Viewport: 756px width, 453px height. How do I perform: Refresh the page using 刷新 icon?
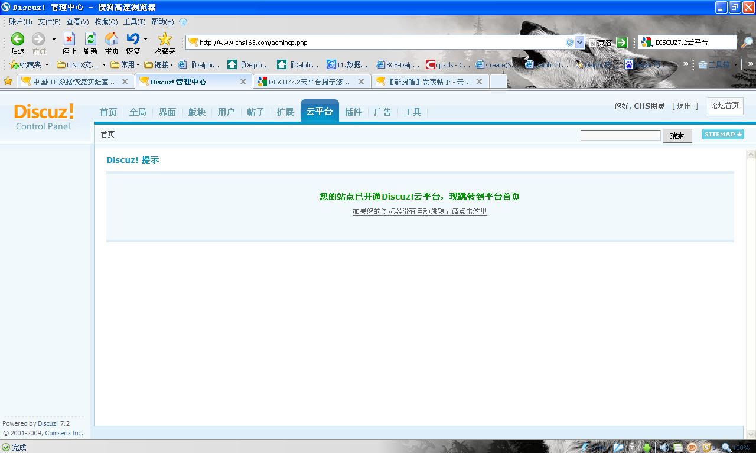90,40
